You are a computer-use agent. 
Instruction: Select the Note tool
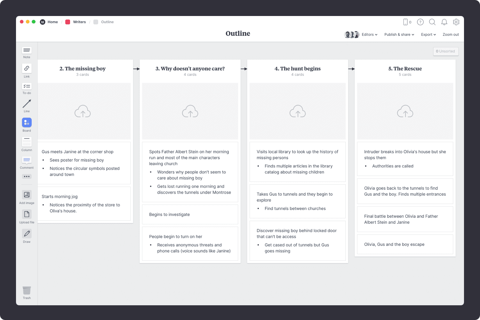27,53
